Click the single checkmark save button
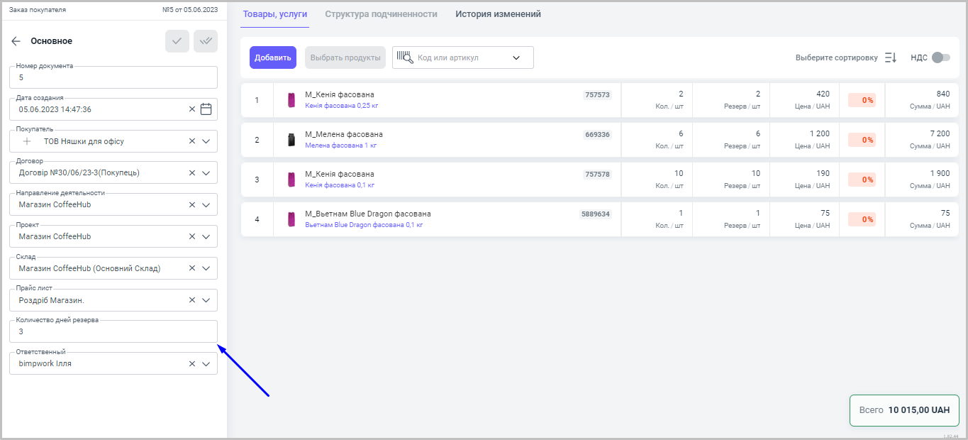This screenshot has height=440, width=968. tap(177, 41)
